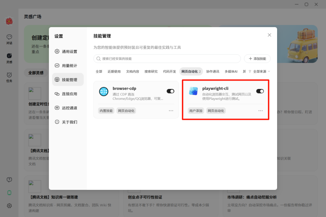The height and width of the screenshot is (217, 326).
Task: Click the playwright-cli skill title
Action: [215, 88]
